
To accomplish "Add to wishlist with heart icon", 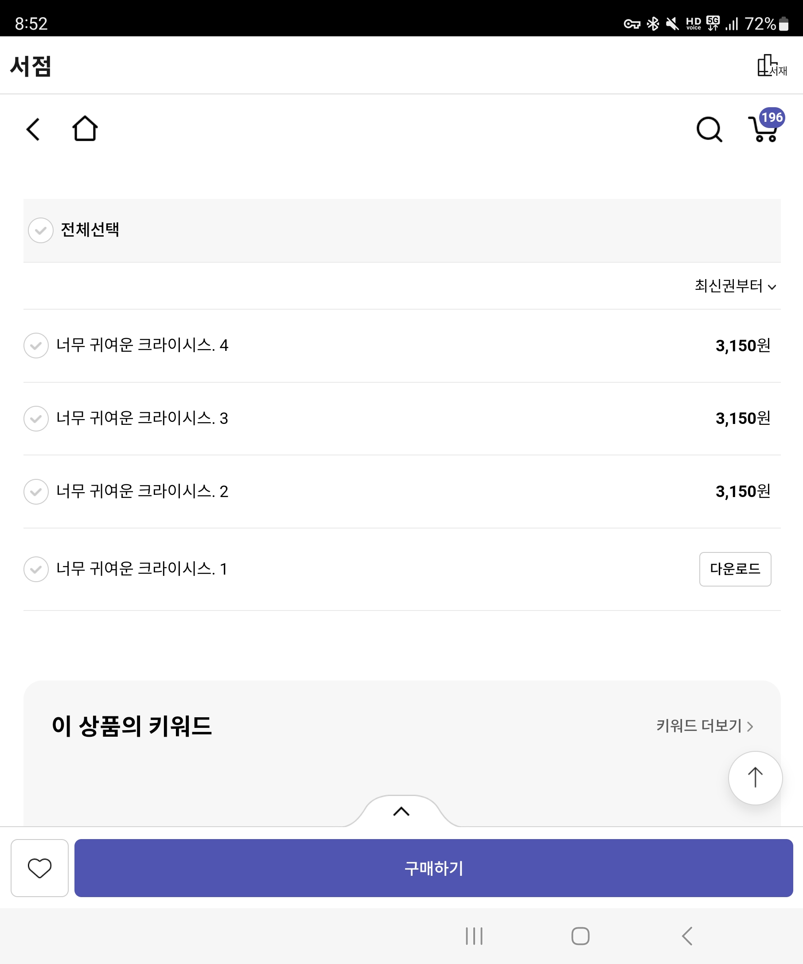I will (x=39, y=867).
